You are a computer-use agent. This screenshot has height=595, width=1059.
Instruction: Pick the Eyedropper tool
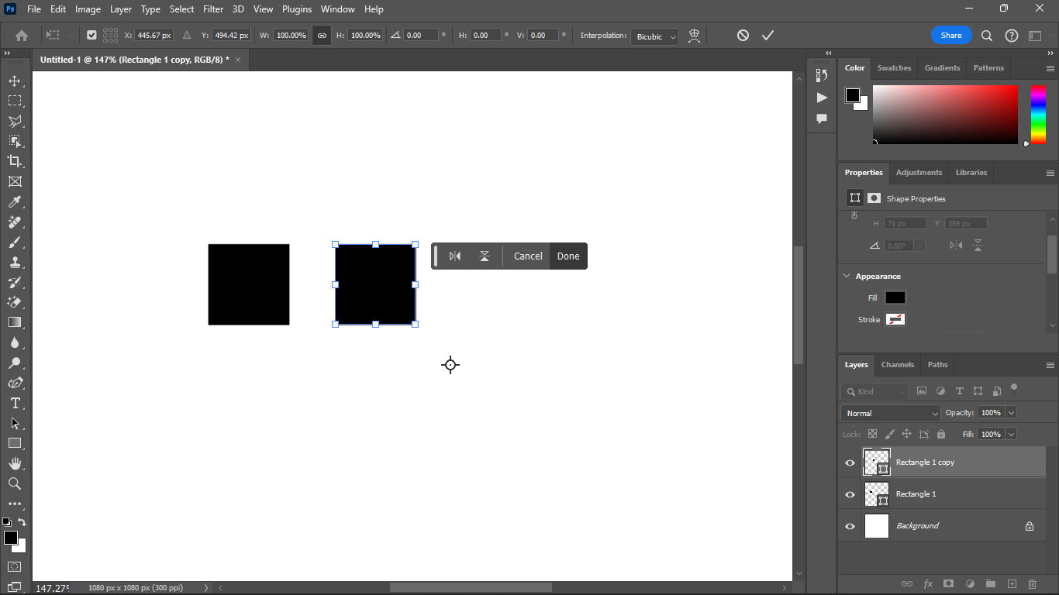(x=16, y=201)
